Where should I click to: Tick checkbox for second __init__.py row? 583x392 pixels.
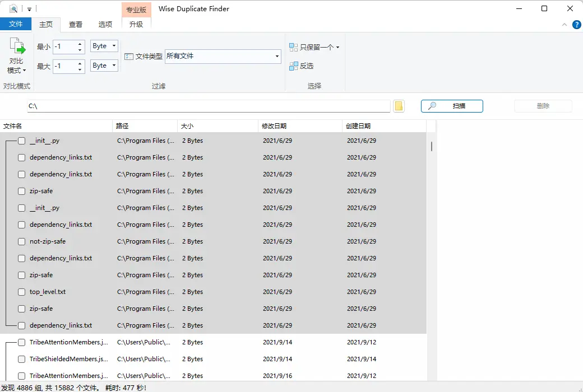pyautogui.click(x=21, y=208)
